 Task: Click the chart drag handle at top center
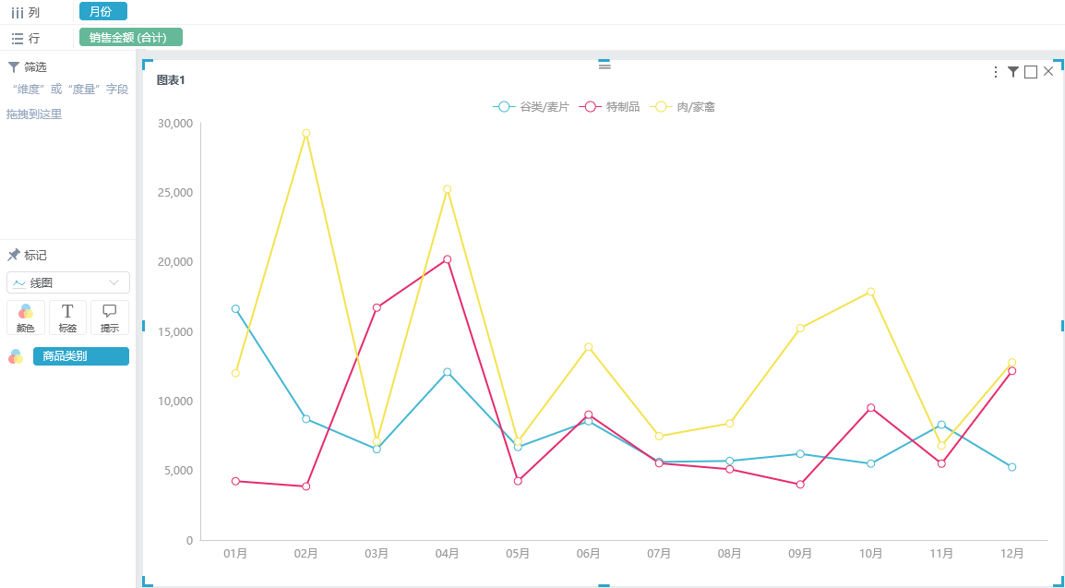pos(604,66)
